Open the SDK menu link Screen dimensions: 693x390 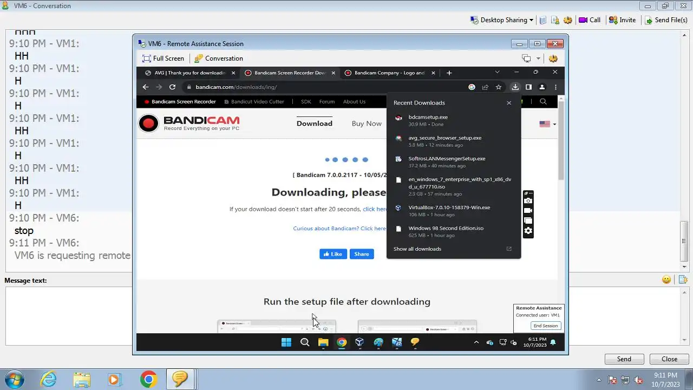[306, 101]
